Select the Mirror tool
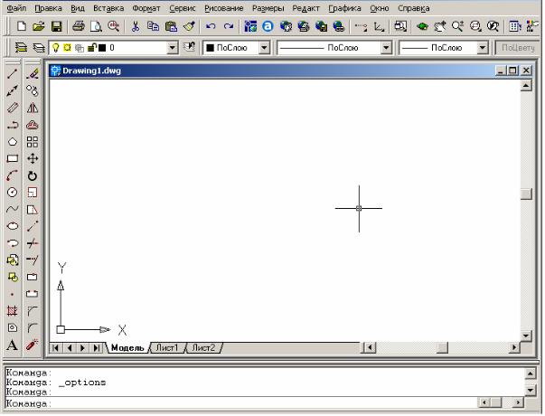The image size is (545, 416). tap(33, 108)
